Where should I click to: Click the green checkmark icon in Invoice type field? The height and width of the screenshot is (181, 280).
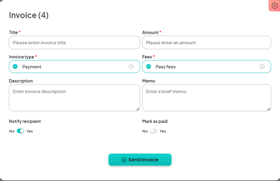[15, 66]
